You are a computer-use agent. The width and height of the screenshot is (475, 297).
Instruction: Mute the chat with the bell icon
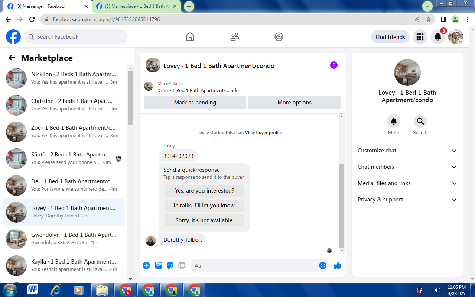(394, 121)
